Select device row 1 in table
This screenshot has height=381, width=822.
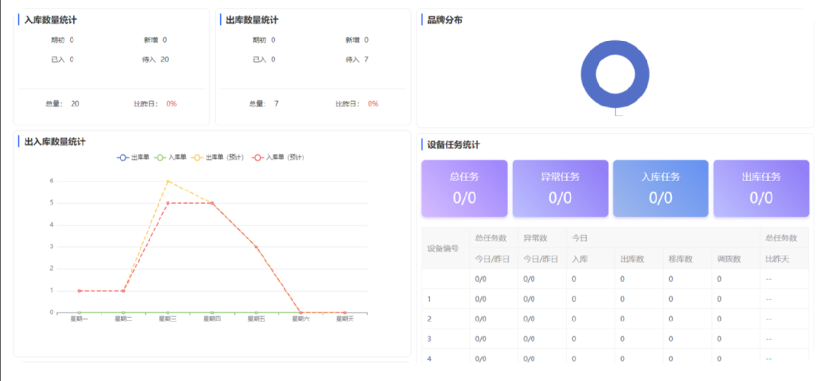pyautogui.click(x=430, y=300)
